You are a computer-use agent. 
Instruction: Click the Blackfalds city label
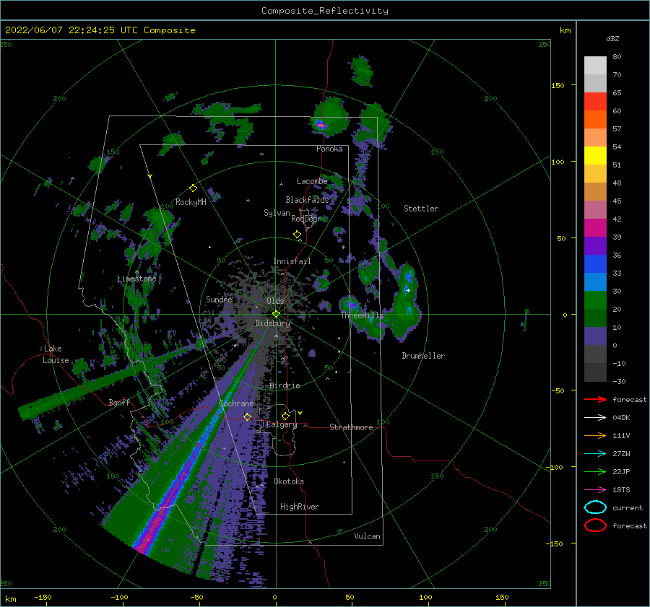coord(307,200)
